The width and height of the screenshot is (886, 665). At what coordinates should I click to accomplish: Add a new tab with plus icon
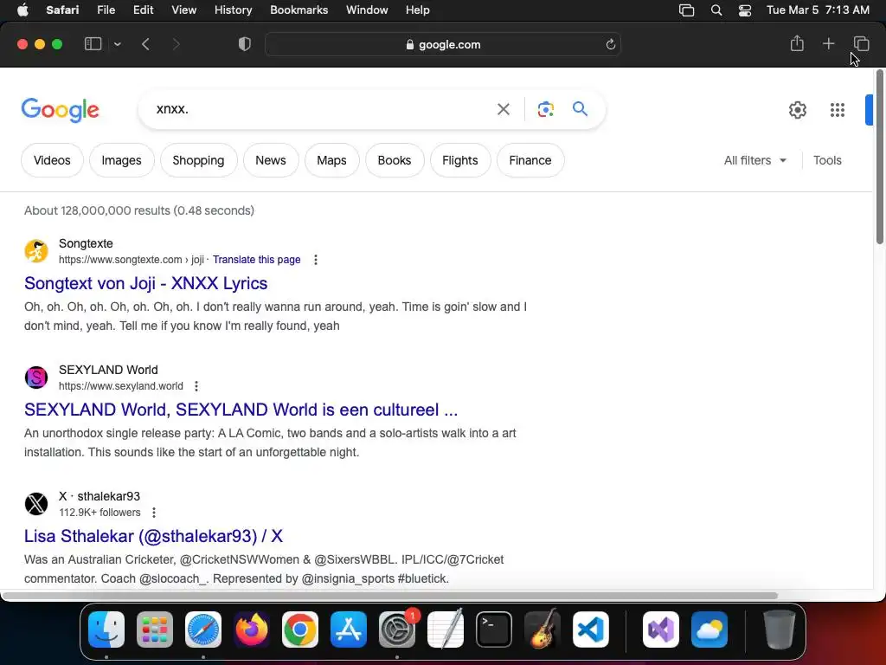[828, 43]
